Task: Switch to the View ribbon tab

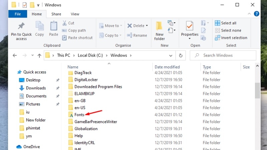Action: click(x=75, y=14)
